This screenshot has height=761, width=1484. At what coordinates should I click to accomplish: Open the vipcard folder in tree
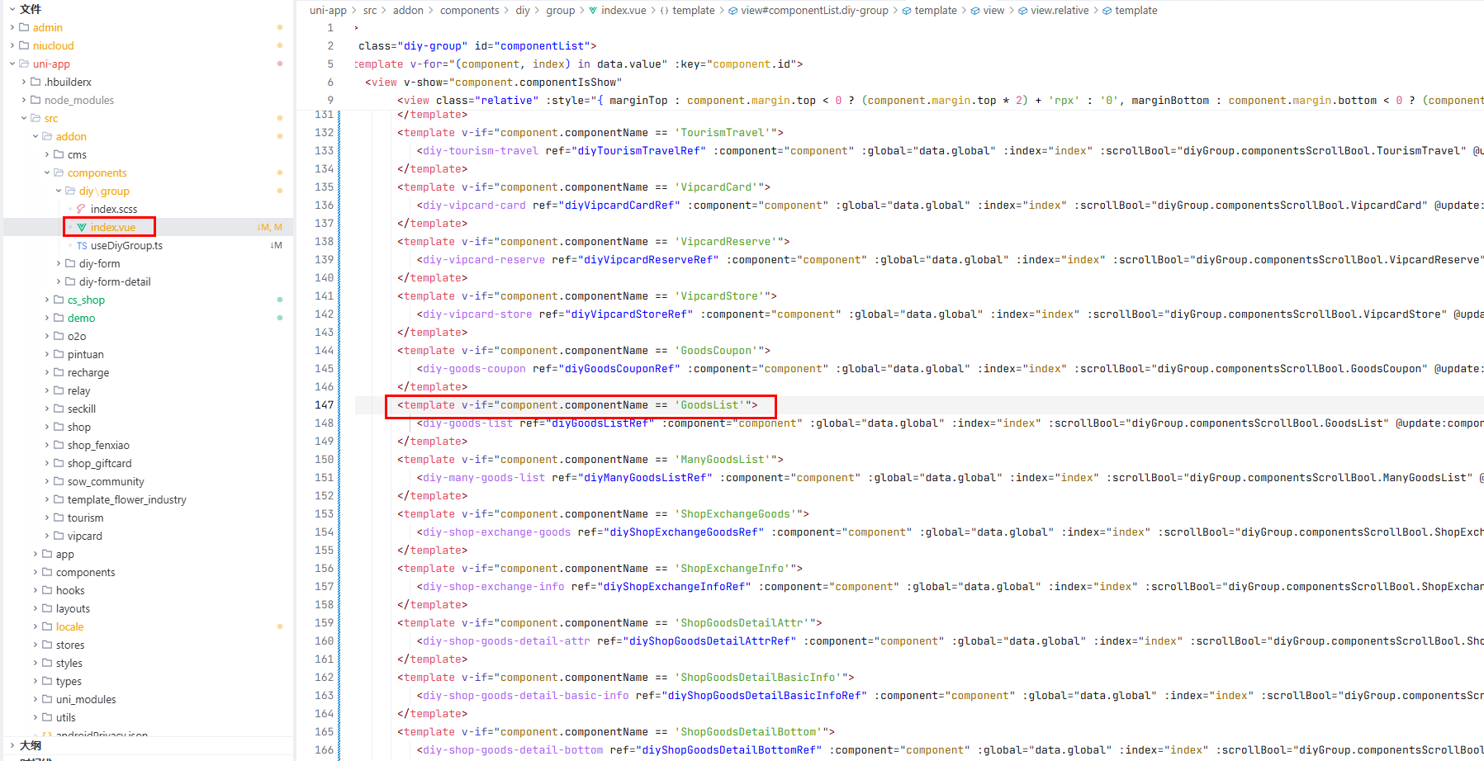(x=84, y=536)
